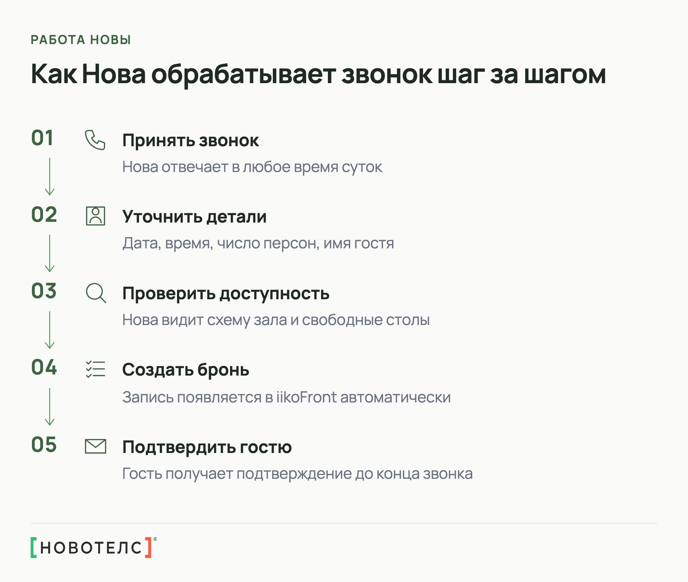
Task: Click step number 04
Action: [x=44, y=367]
